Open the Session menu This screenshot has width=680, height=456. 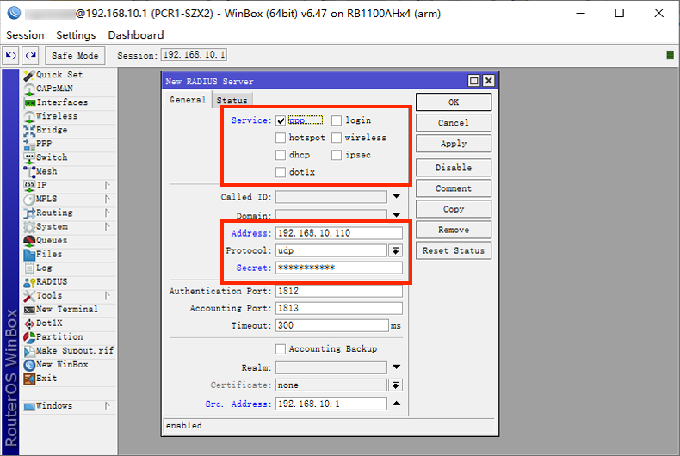click(25, 35)
